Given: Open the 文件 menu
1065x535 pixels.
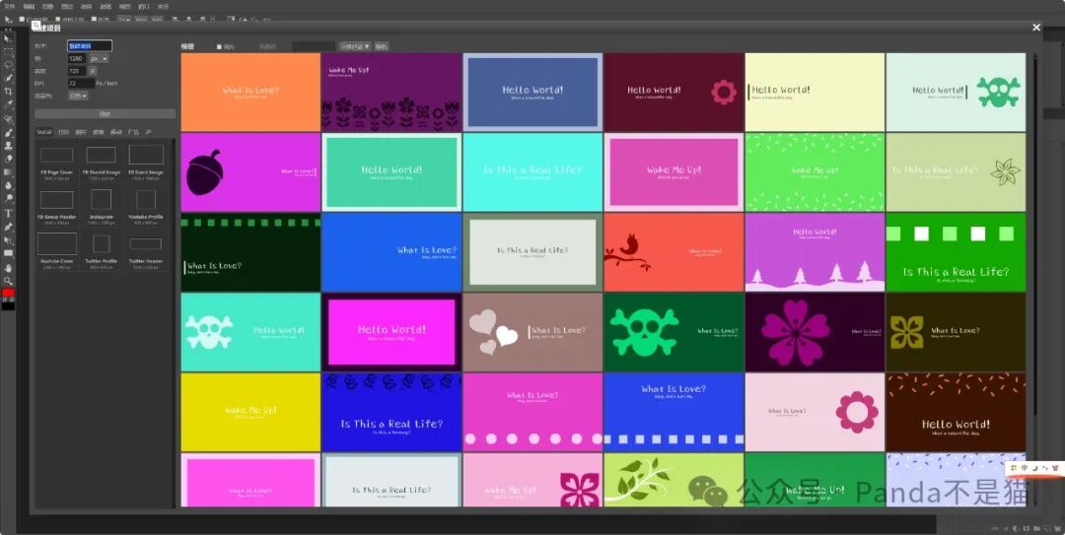Looking at the screenshot, I should pyautogui.click(x=10, y=6).
